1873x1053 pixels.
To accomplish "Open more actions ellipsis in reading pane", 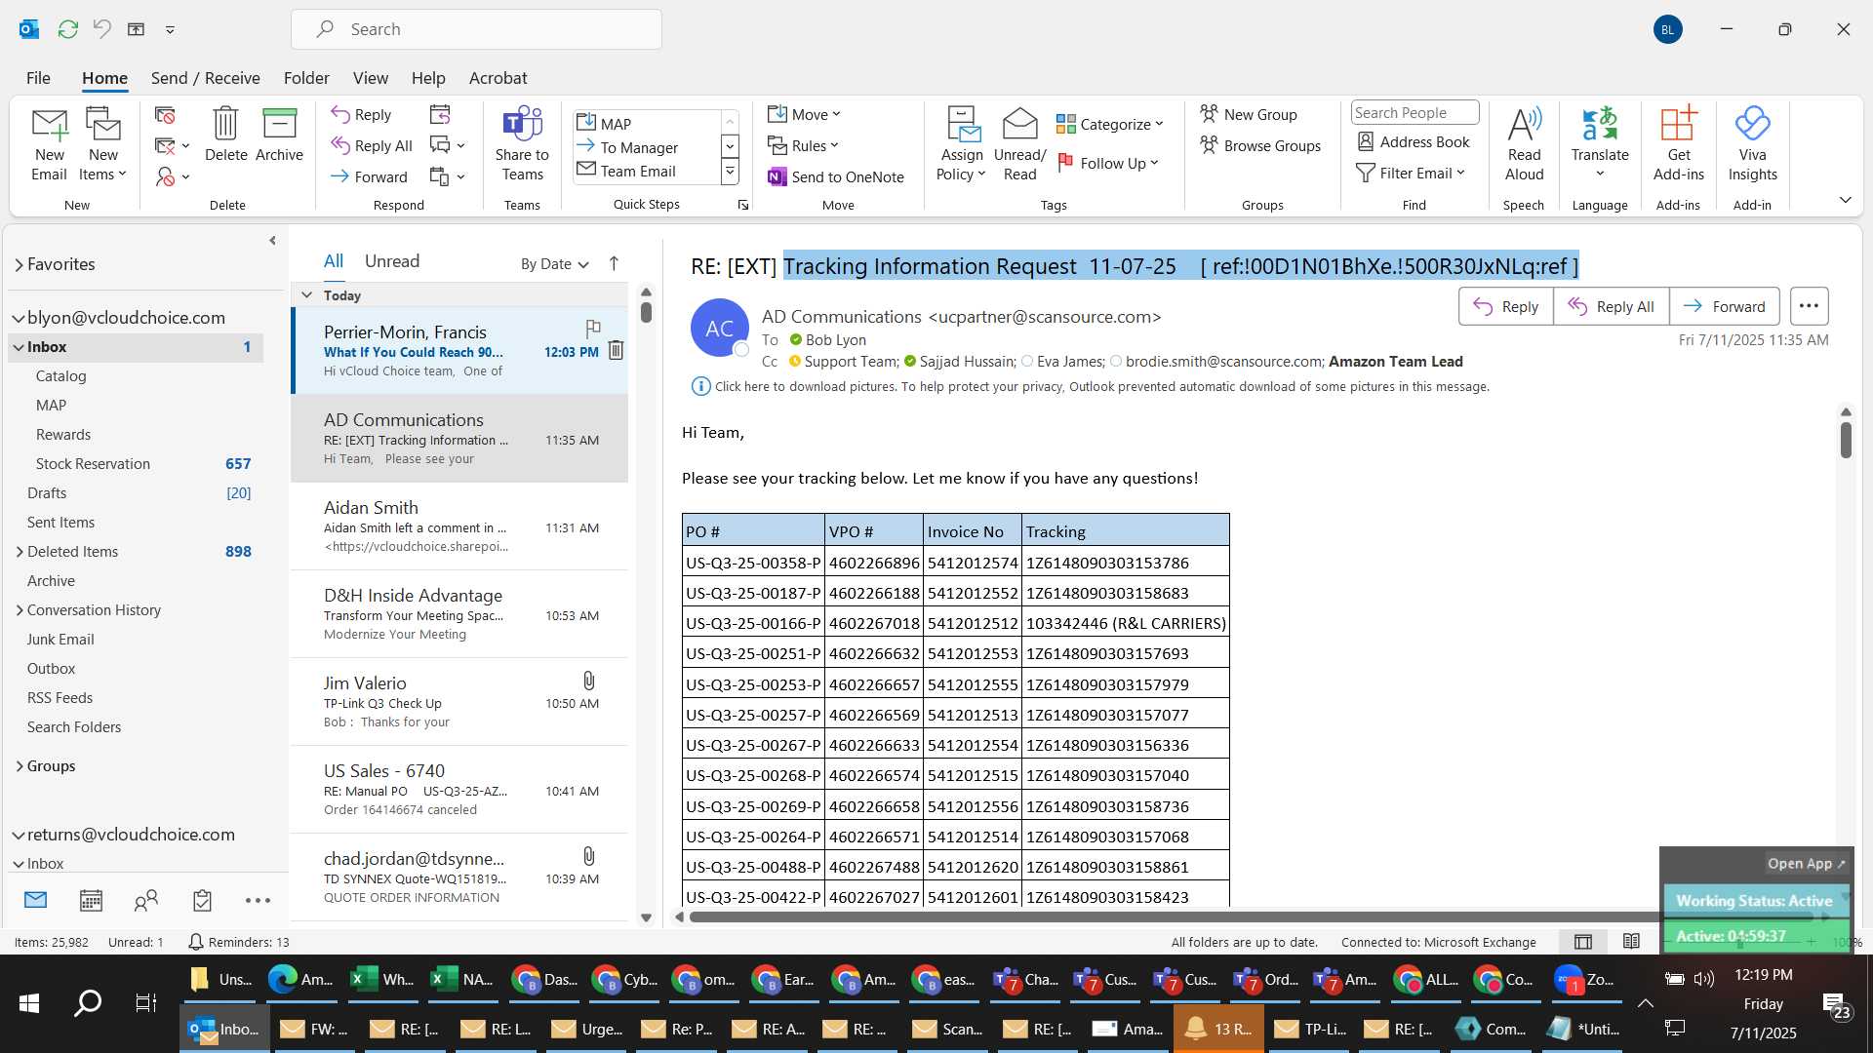I will pyautogui.click(x=1808, y=306).
